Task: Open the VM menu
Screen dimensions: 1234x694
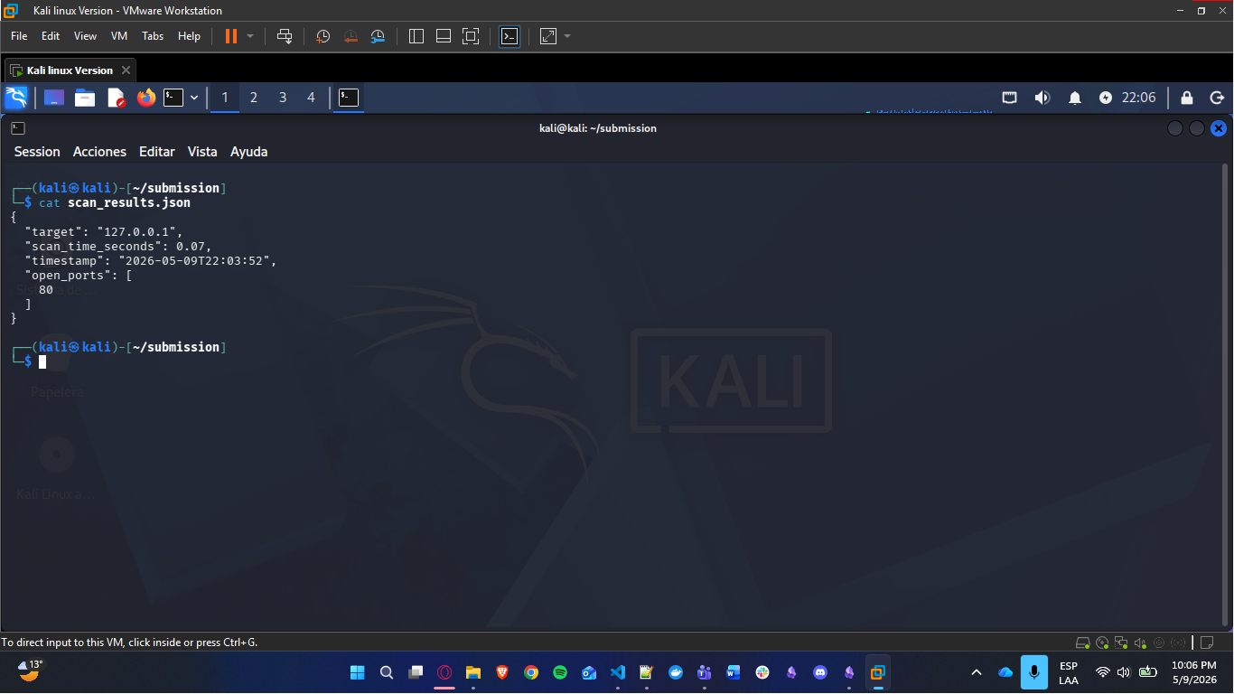Action: click(119, 36)
